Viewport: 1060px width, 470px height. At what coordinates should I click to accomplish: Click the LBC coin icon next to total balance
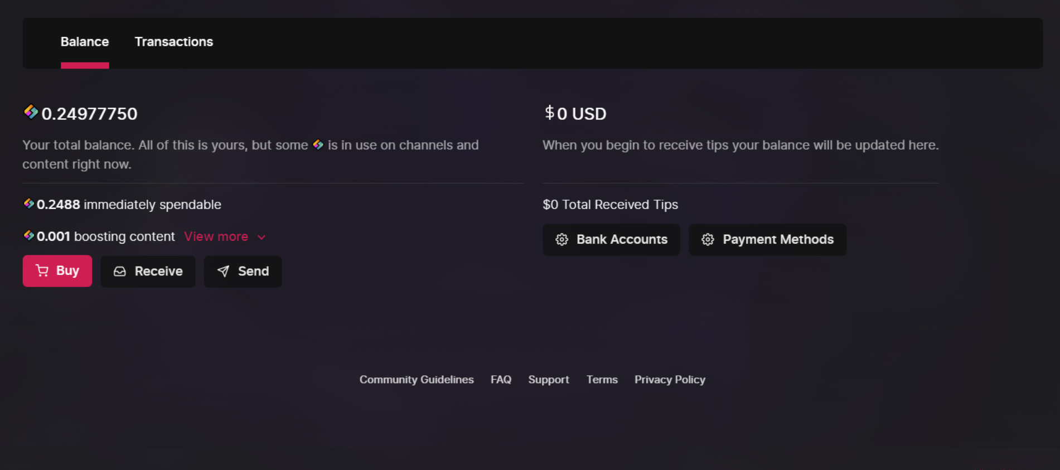(31, 113)
